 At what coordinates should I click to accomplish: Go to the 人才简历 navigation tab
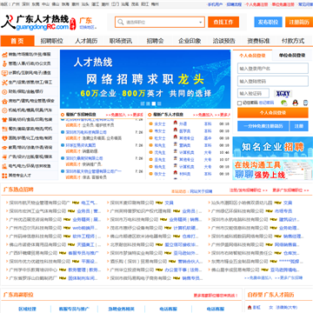tap(86, 41)
